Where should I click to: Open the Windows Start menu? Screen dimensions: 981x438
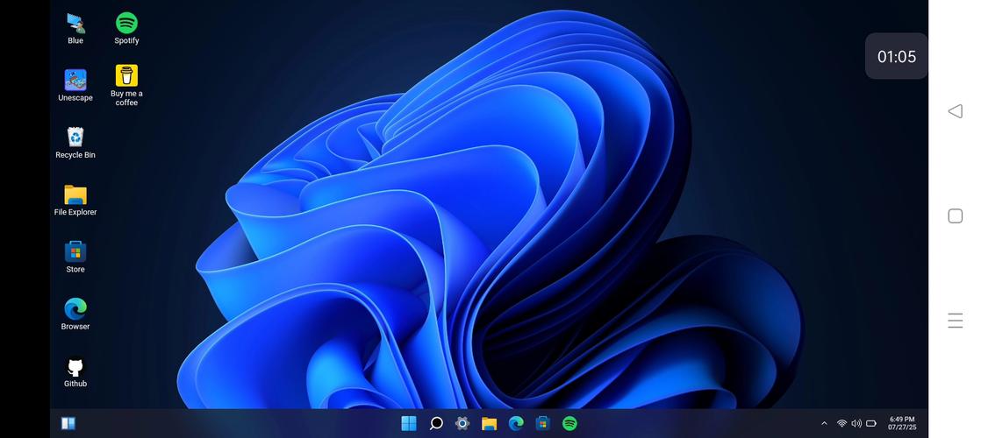(x=409, y=424)
